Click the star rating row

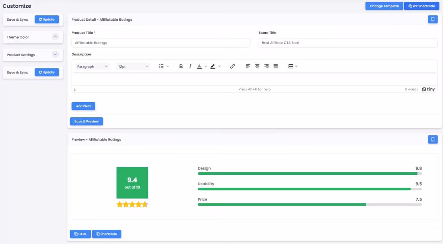(132, 205)
